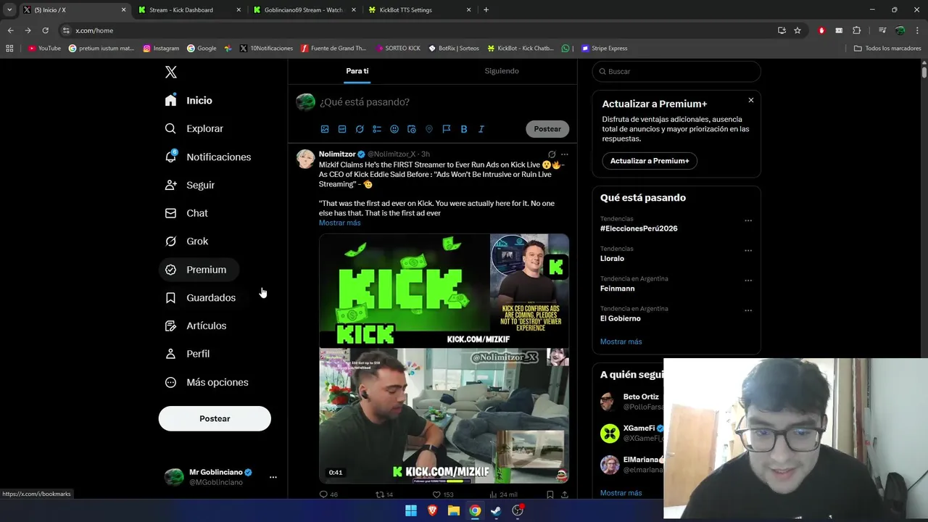928x522 pixels.
Task: Play the Mizkif Kick video thumbnail
Action: coord(444,358)
